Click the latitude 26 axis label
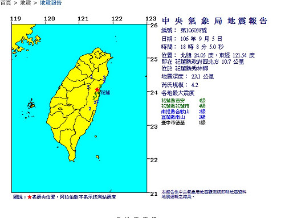Image resolution: width=285 pixels, height=218 pixels. (x=154, y=26)
